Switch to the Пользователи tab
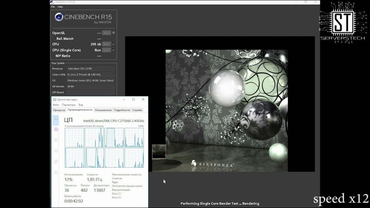The height and width of the screenshot is (208, 370). click(x=103, y=110)
